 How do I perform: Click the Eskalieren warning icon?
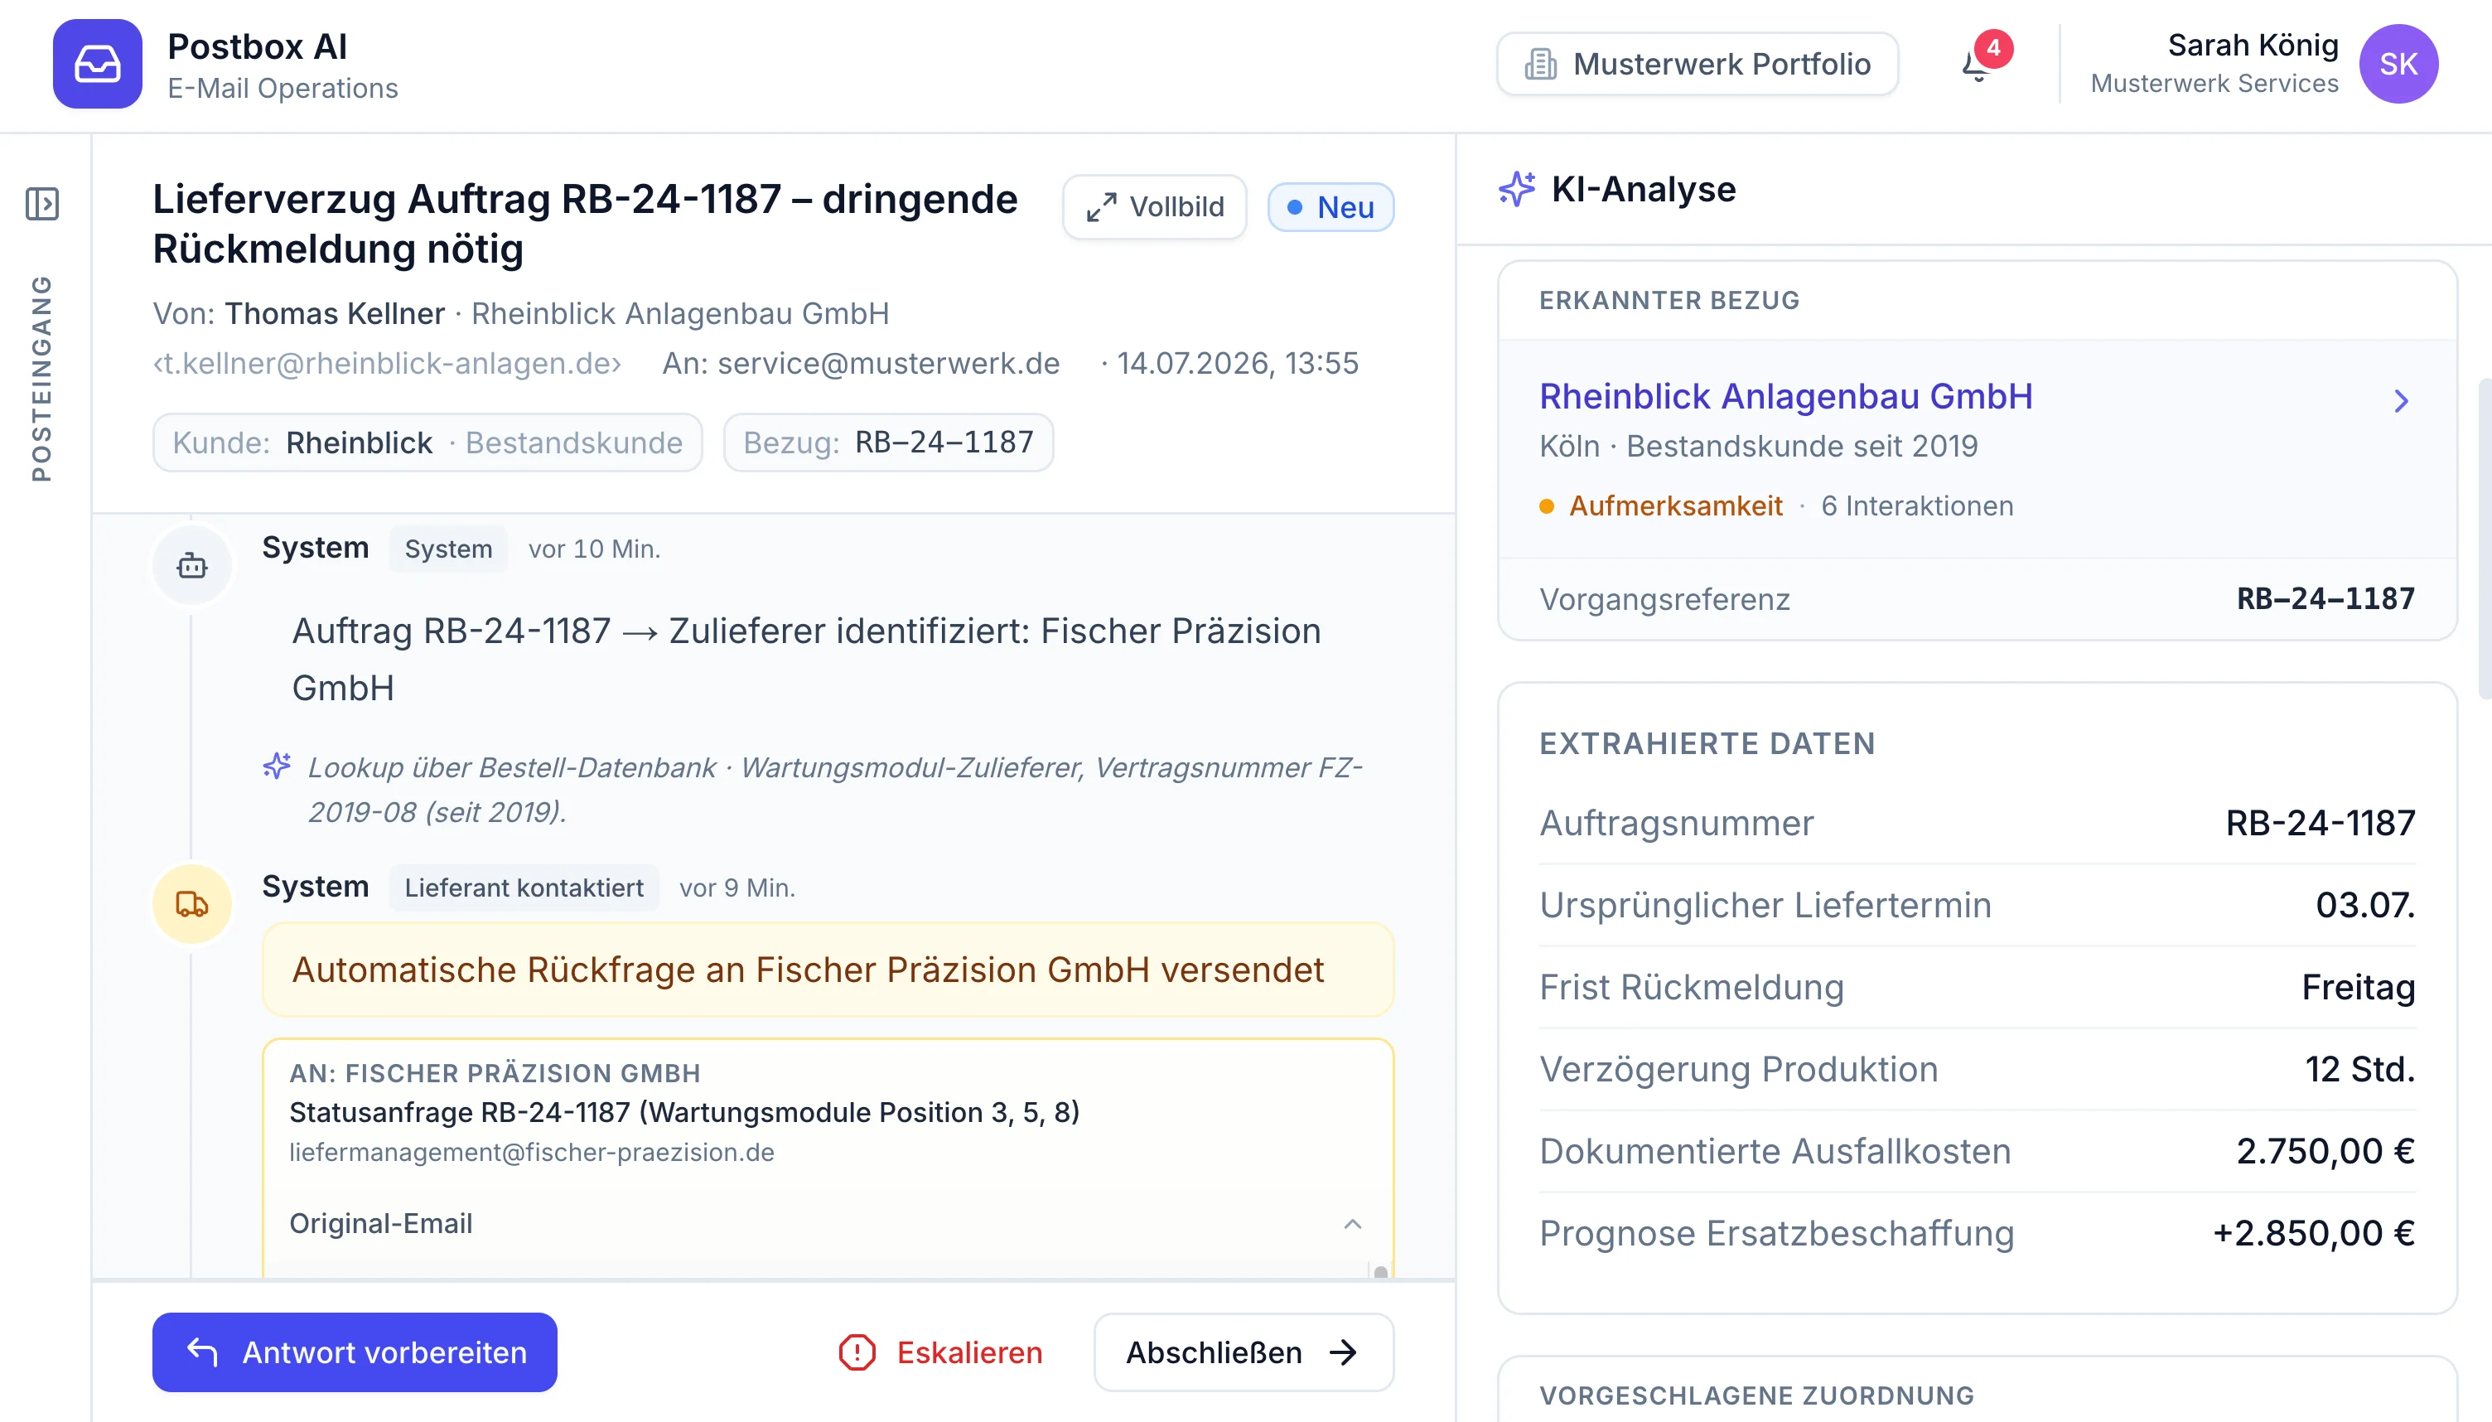tap(857, 1352)
